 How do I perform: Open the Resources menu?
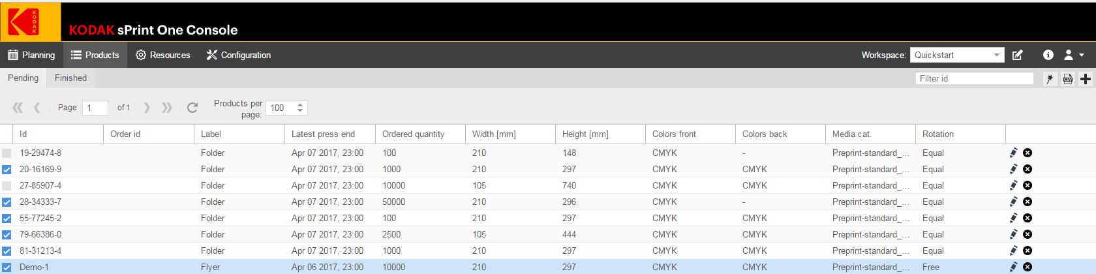(x=163, y=55)
